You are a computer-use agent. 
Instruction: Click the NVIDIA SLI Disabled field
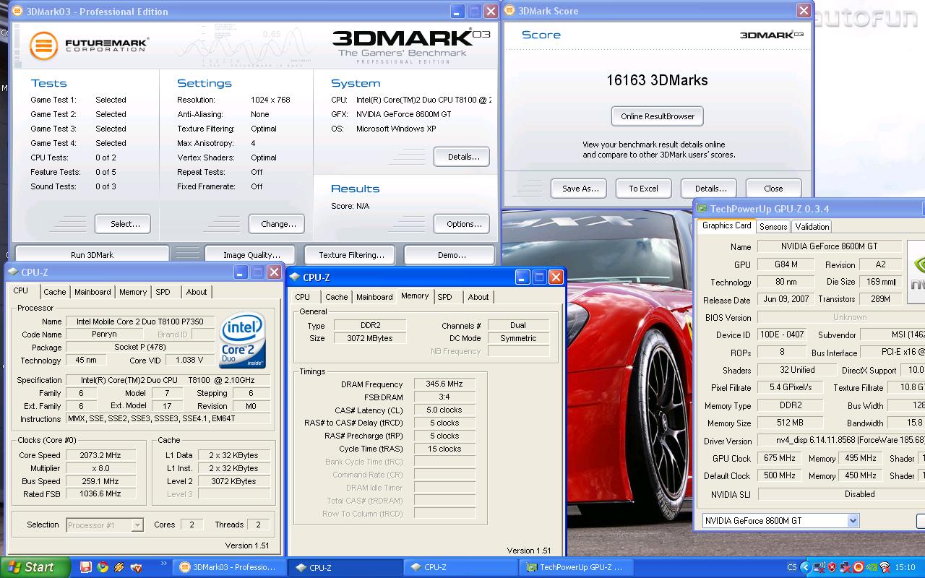click(841, 494)
